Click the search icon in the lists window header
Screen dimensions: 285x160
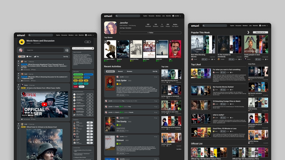[x=204, y=26]
